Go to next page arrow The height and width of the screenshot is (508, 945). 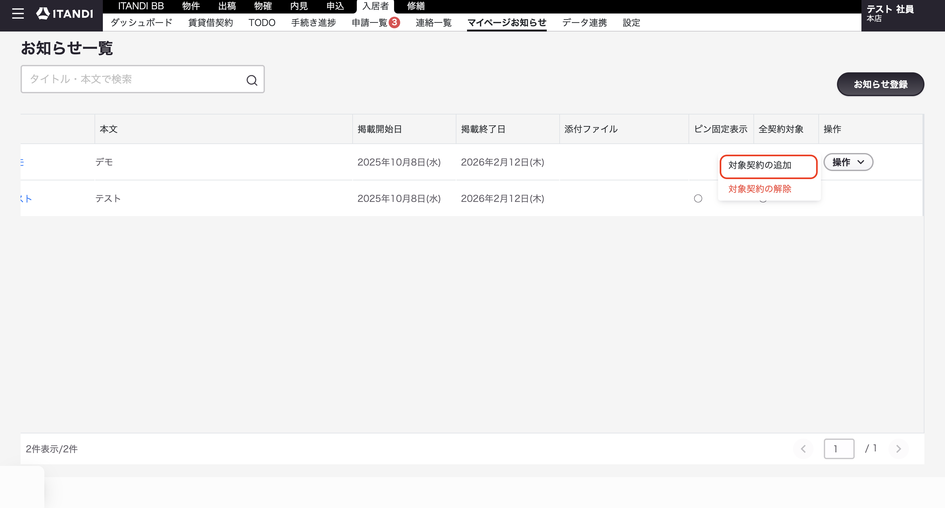[x=898, y=449]
